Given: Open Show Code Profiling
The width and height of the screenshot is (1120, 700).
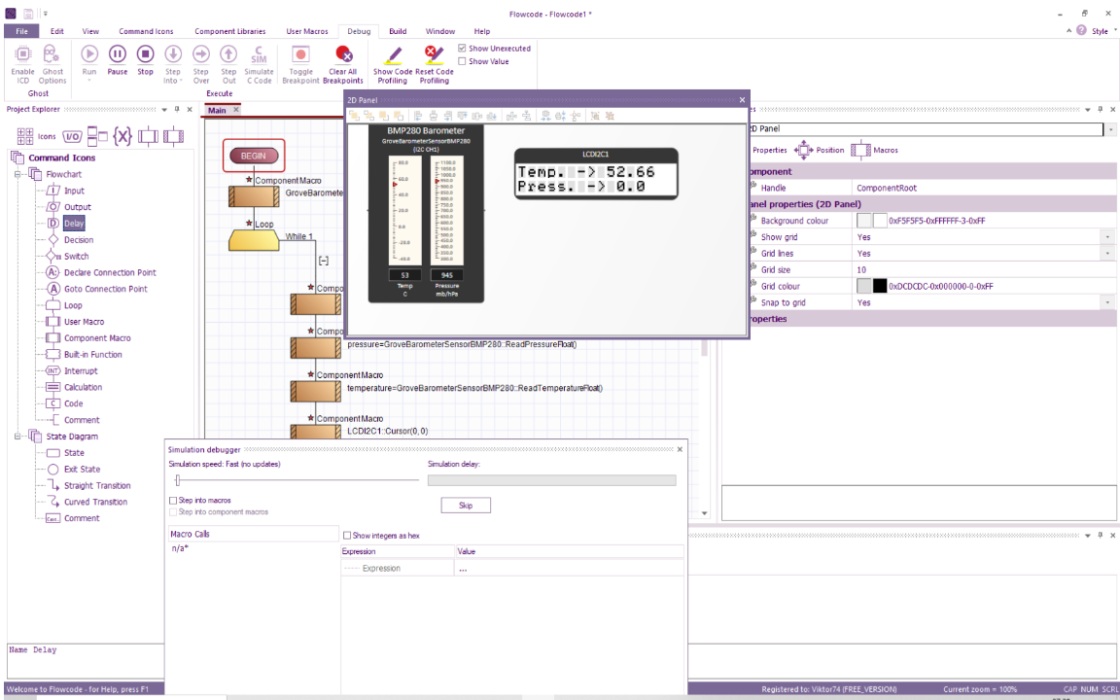Looking at the screenshot, I should 393,55.
